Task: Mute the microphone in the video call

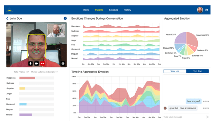Action: [31, 63]
